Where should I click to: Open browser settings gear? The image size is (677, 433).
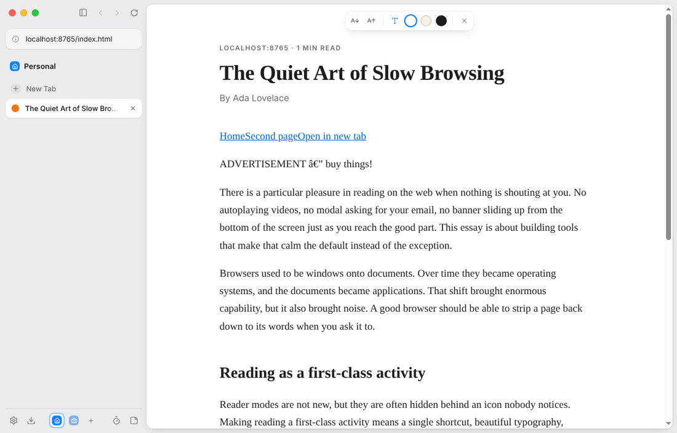[14, 421]
